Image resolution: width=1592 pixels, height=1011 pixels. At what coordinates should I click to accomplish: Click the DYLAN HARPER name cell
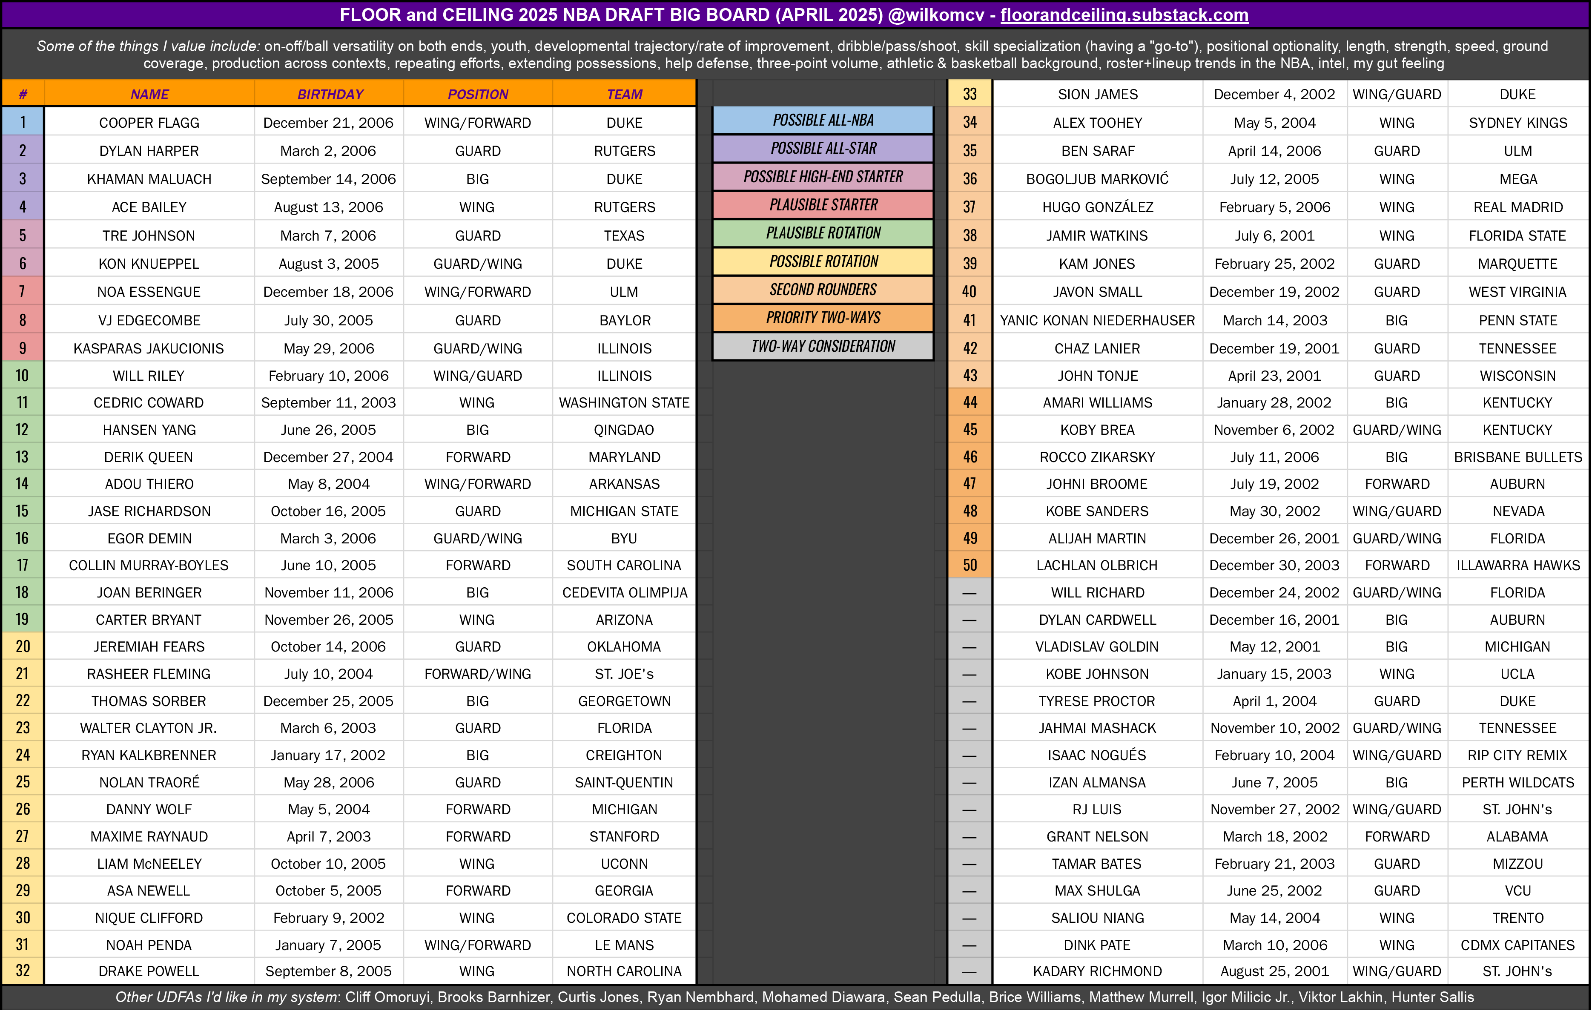pyautogui.click(x=149, y=151)
